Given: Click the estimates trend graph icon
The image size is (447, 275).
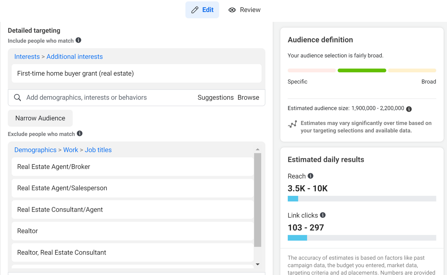Looking at the screenshot, I should point(293,124).
